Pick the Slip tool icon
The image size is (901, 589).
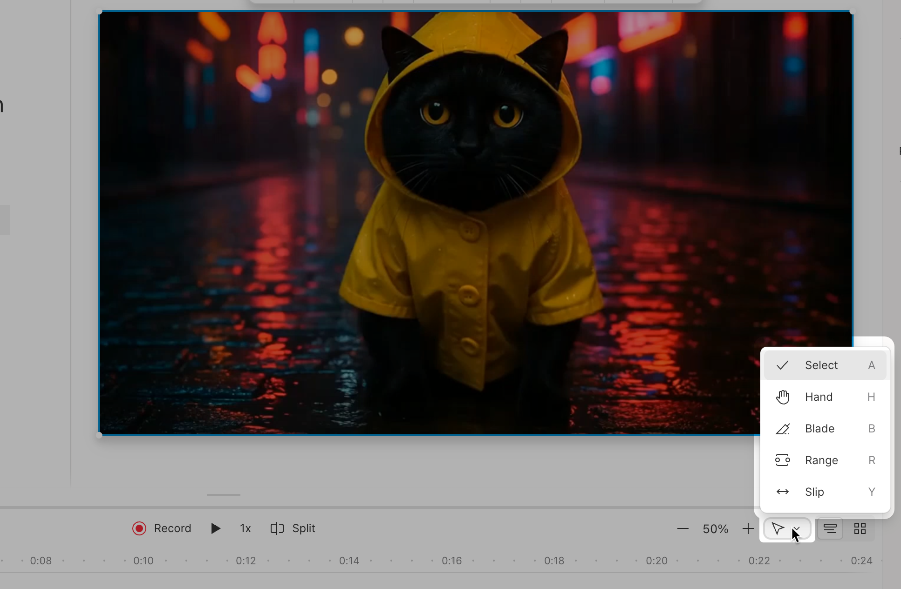782,492
